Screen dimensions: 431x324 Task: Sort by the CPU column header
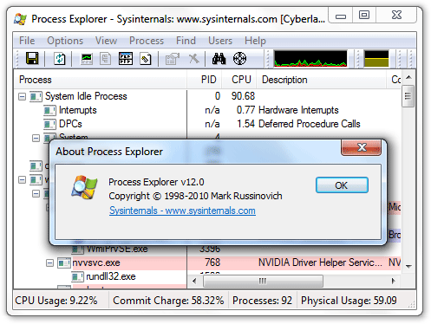click(x=239, y=80)
